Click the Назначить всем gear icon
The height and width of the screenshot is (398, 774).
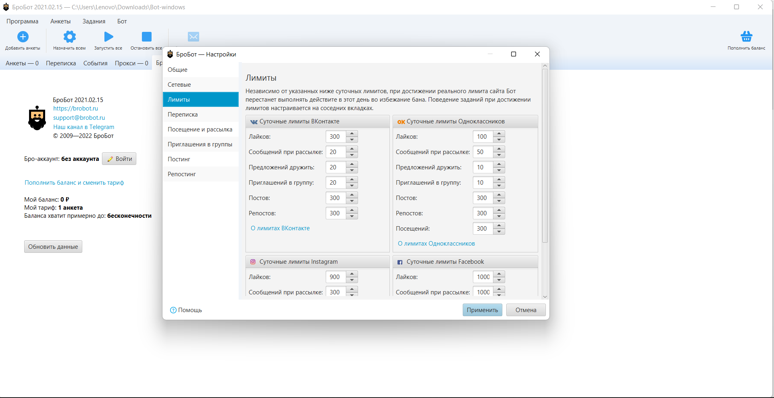coord(69,37)
